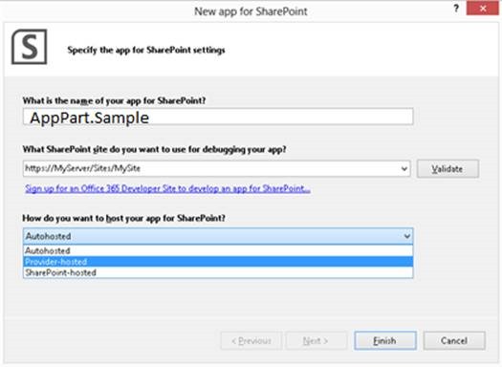Click the SharePoint S logo icon
Screen dimensions: 502x367
tap(29, 47)
